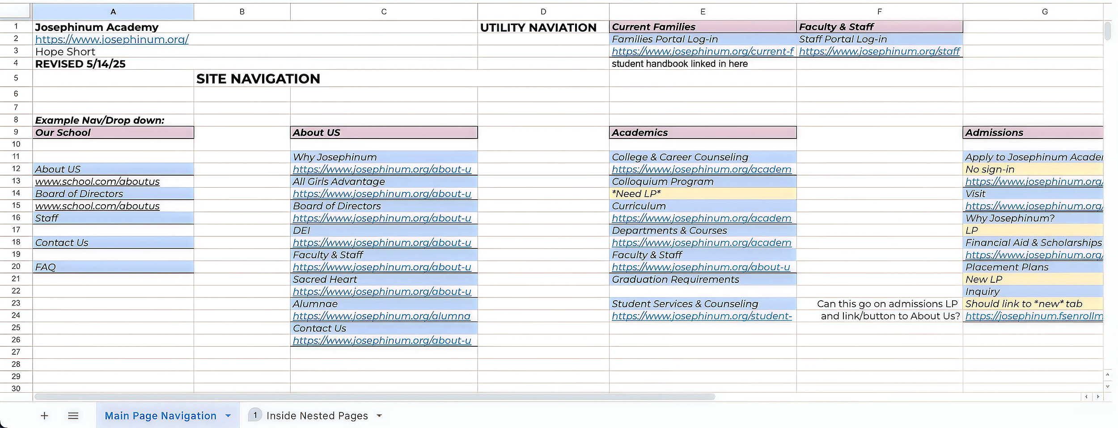Select yellow *Need LP* cell

(x=703, y=194)
